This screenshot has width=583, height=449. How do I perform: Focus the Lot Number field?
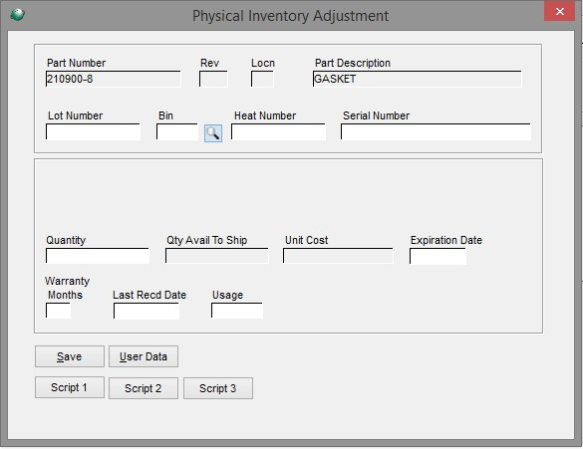coord(93,131)
